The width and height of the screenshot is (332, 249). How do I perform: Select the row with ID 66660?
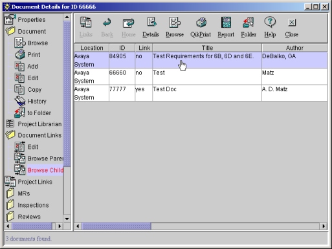pos(201,77)
